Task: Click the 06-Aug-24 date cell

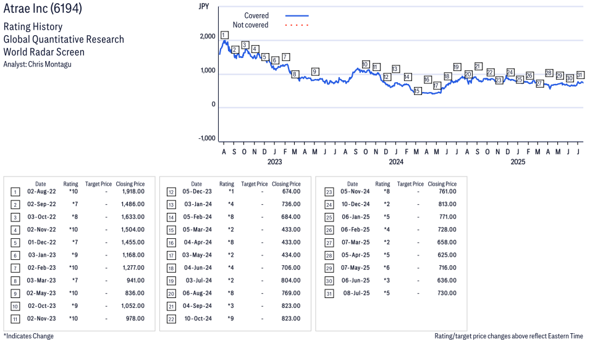Action: [x=198, y=294]
